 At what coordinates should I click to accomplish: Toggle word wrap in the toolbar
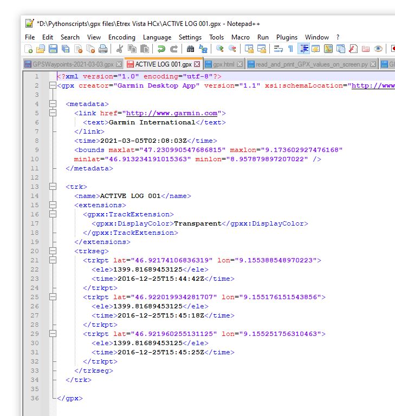(278, 49)
